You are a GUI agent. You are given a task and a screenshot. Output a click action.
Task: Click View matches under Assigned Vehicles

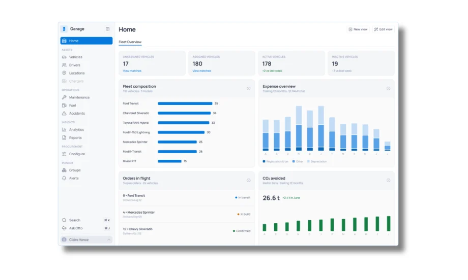[202, 71]
